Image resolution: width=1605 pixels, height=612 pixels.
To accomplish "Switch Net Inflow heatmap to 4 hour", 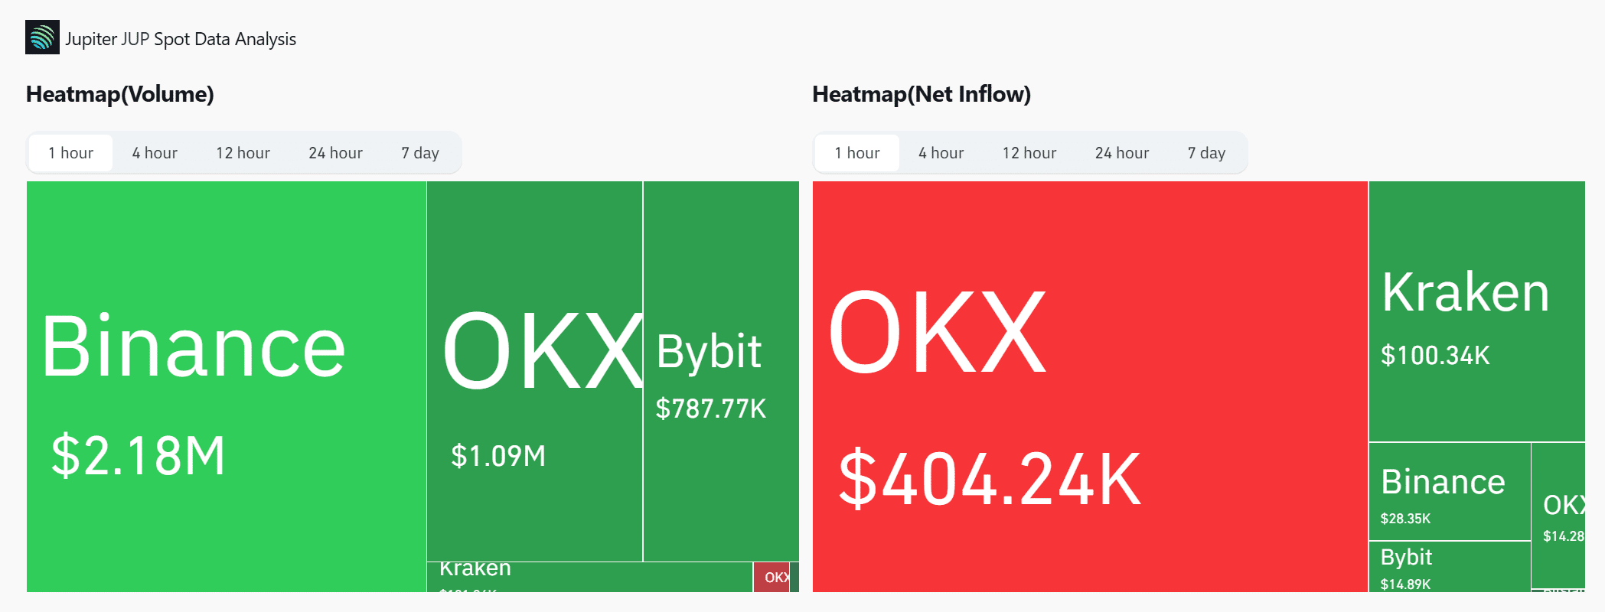I will point(941,153).
